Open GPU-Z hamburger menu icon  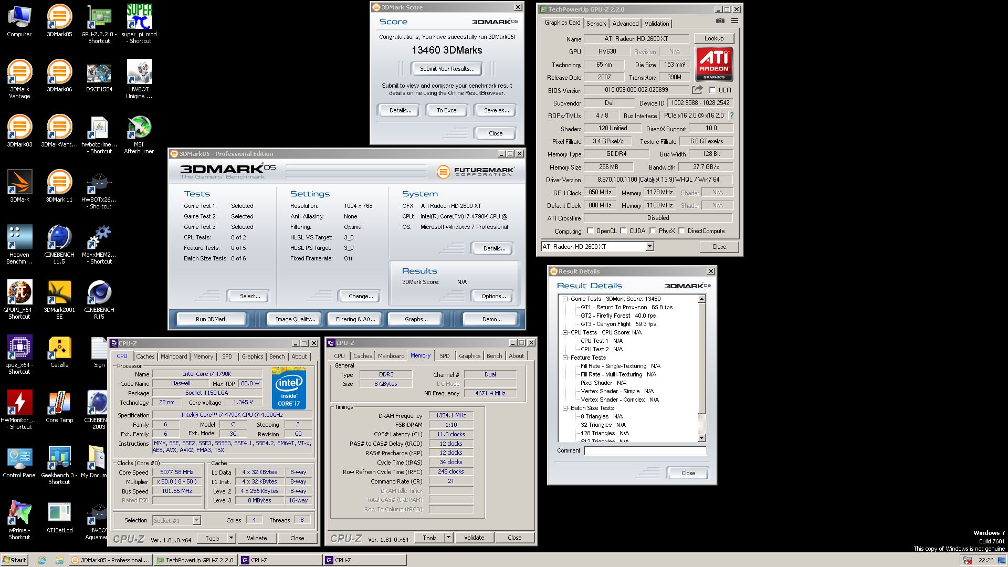pyautogui.click(x=734, y=21)
